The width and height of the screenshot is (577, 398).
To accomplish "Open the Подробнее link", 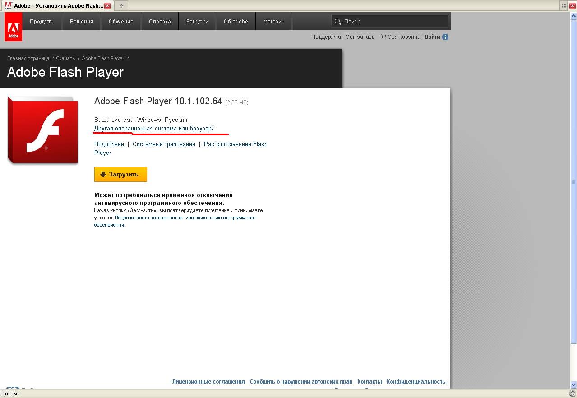I will 109,144.
